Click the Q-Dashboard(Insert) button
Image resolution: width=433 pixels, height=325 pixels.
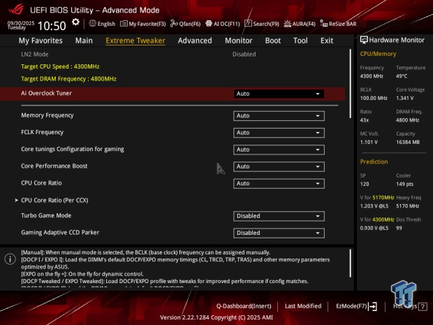[x=244, y=306]
